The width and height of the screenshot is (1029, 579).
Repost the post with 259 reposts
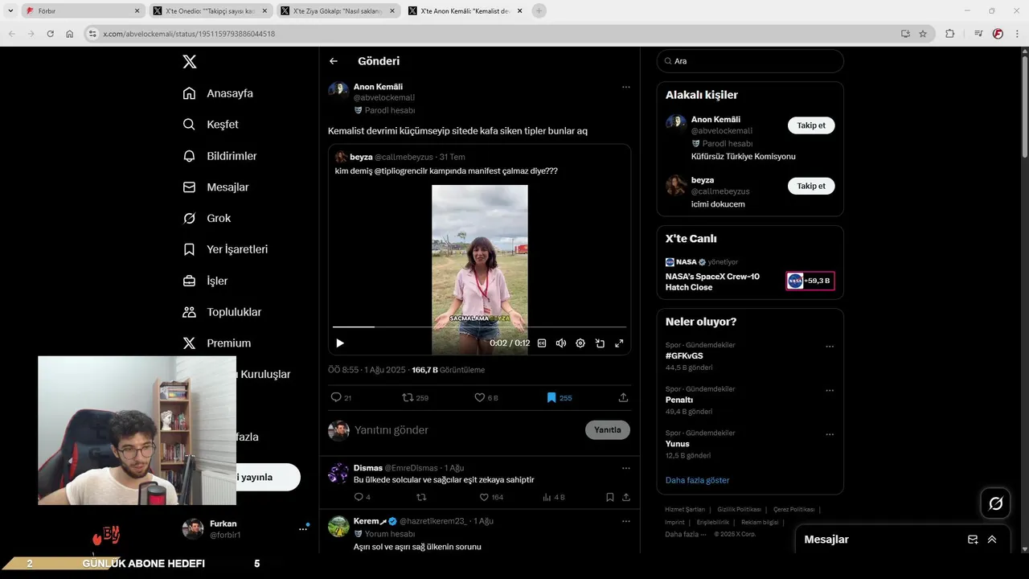coord(415,397)
